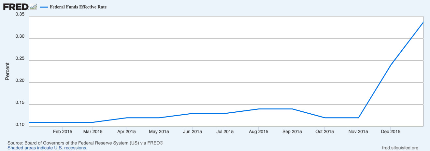The image size is (430, 151).
Task: Click the line's data point at Nov 2015
Action: coord(358,118)
